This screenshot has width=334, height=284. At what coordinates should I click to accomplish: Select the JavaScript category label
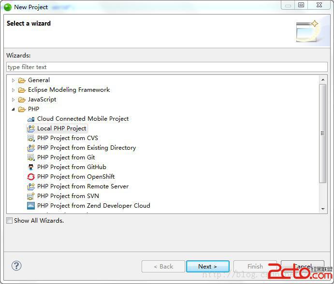pos(42,99)
